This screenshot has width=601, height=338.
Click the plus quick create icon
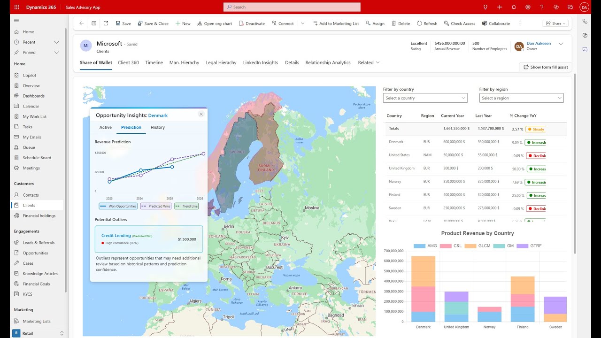pyautogui.click(x=500, y=7)
